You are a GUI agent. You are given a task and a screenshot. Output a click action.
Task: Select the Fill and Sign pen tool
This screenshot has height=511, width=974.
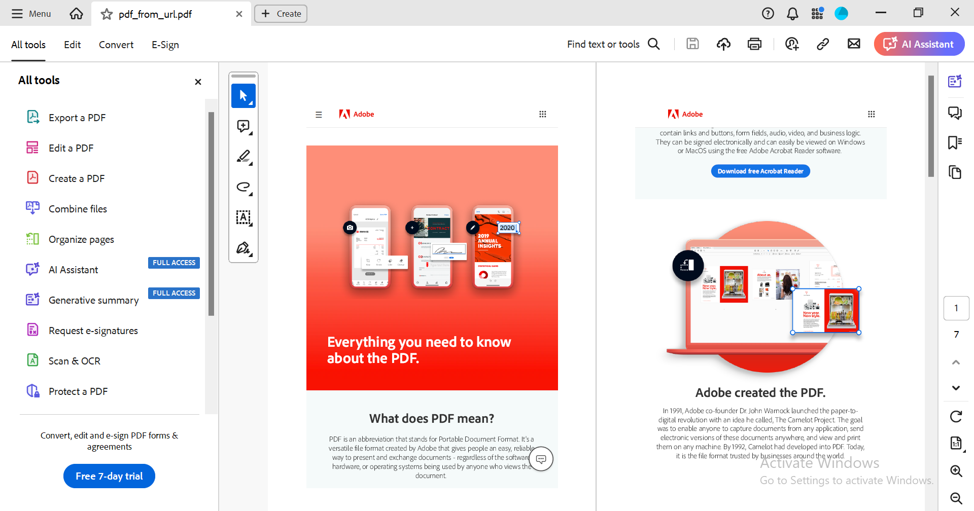(x=243, y=248)
